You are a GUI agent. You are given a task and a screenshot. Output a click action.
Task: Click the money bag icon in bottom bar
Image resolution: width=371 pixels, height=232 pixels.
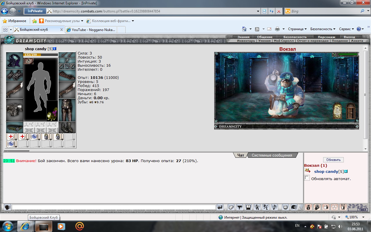point(308,207)
